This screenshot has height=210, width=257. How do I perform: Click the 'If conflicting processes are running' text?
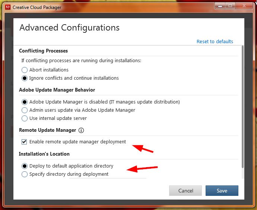pos(81,61)
